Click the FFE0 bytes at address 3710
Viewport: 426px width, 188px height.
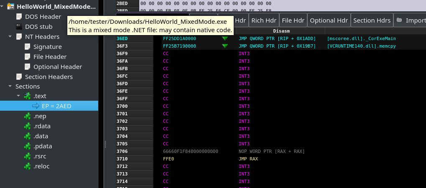[x=168, y=159]
